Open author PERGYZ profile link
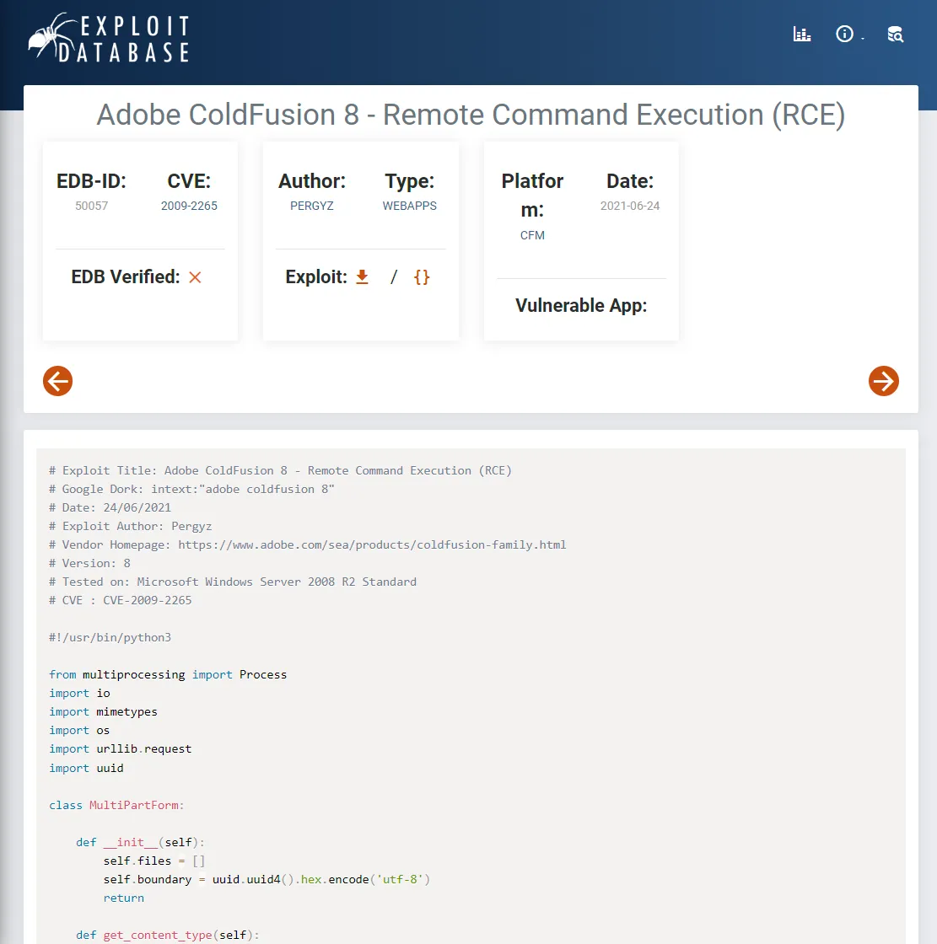 click(x=311, y=206)
